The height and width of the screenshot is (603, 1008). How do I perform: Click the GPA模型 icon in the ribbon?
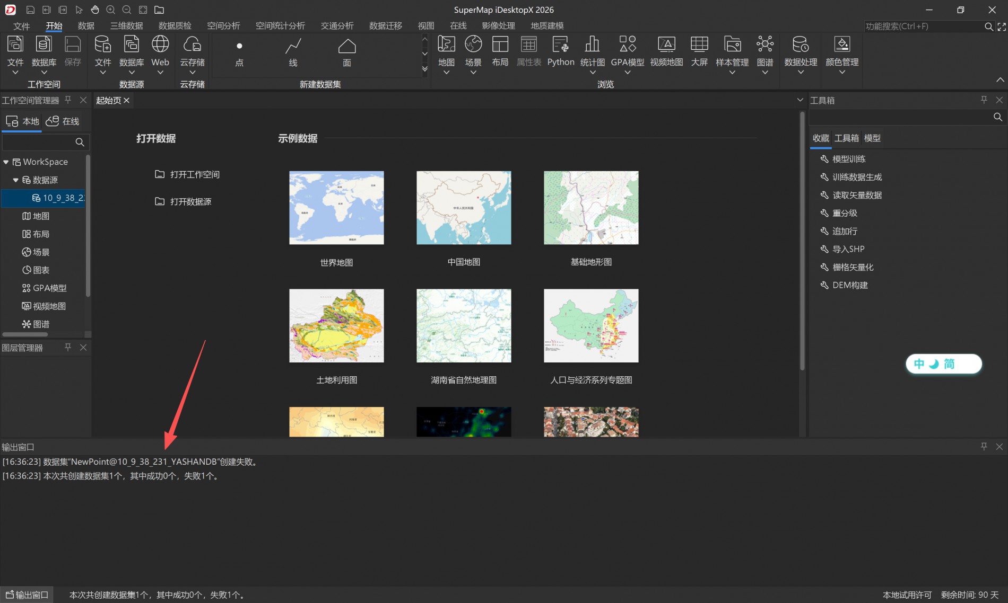point(628,44)
